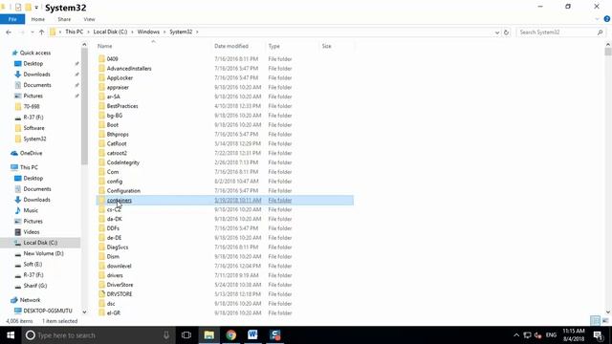Viewport: 612px width, 344px height.
Task: Go up one folder level arrow
Action: click(x=41, y=32)
